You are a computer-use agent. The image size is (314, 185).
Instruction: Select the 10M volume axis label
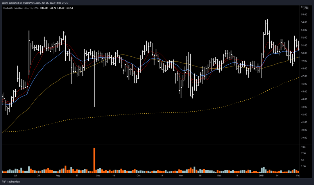303,147
